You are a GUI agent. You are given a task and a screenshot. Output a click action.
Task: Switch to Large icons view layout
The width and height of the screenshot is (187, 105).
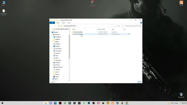(141, 82)
